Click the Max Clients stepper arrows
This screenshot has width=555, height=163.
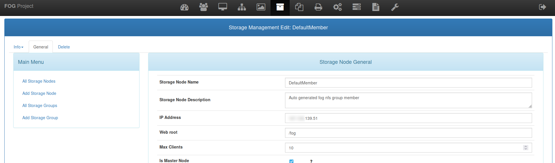point(525,148)
